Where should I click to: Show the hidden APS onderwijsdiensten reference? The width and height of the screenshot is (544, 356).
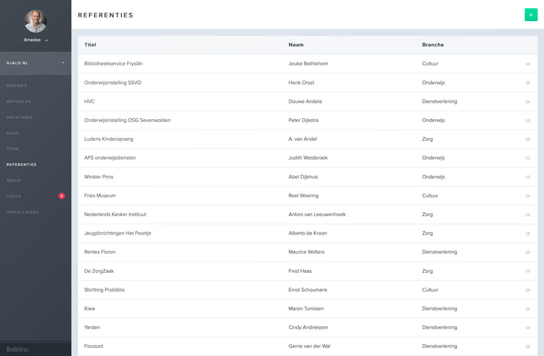click(x=528, y=158)
